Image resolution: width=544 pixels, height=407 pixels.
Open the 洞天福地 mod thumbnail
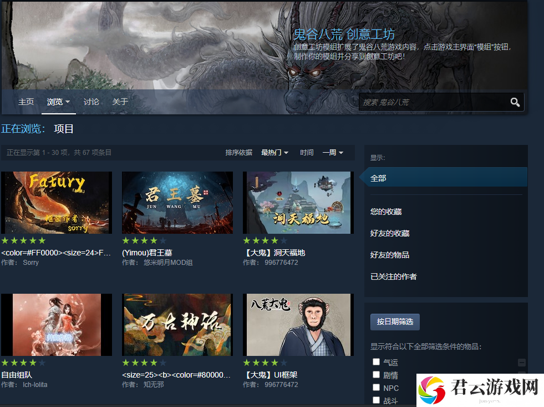tap(298, 203)
